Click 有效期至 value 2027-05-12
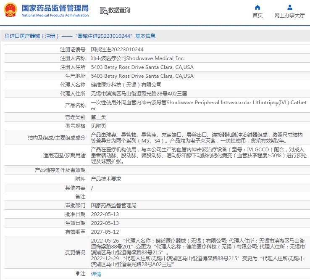This screenshot has width=310, height=280. (x=105, y=232)
